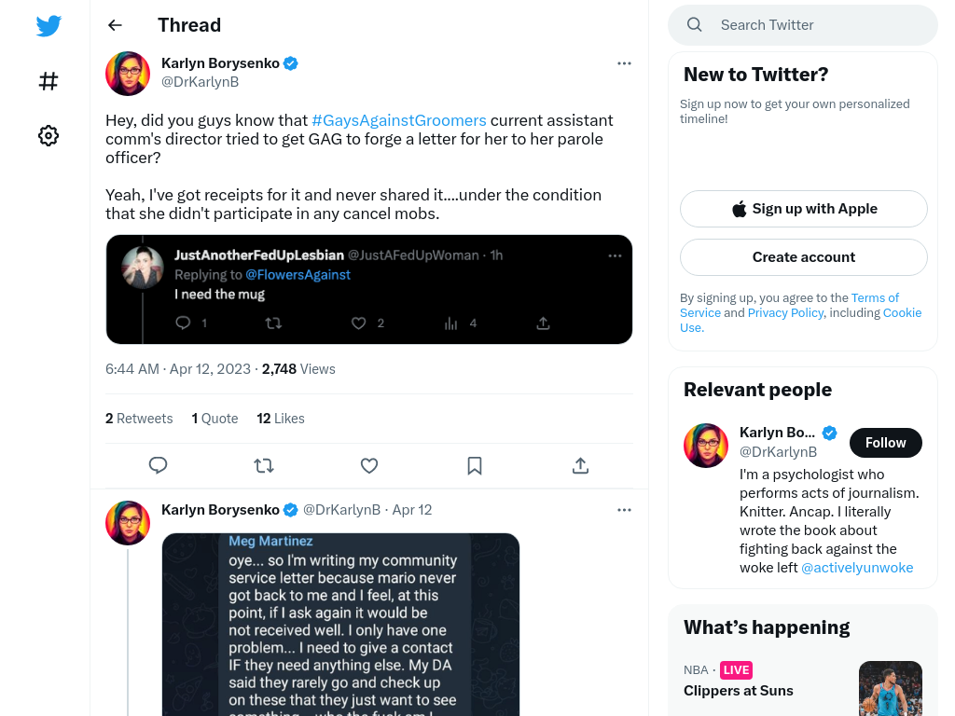
Task: Share the main tweet via upload icon
Action: point(580,466)
